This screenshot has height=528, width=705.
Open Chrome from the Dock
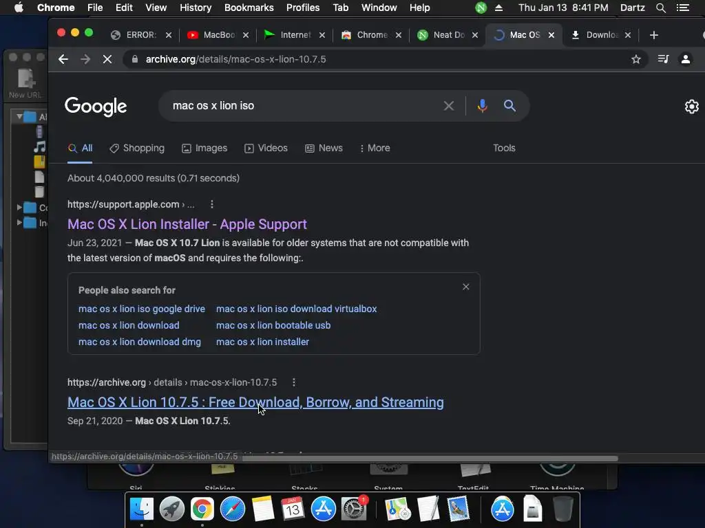click(x=202, y=509)
